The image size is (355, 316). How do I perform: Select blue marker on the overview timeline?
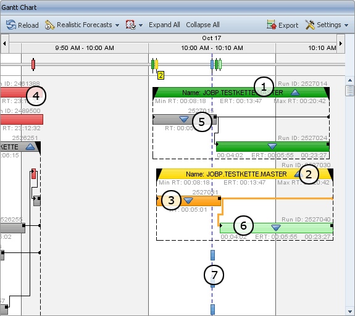[212, 65]
